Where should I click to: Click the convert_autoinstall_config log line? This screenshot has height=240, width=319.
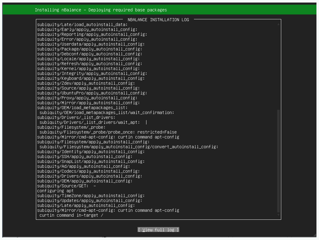129,147
